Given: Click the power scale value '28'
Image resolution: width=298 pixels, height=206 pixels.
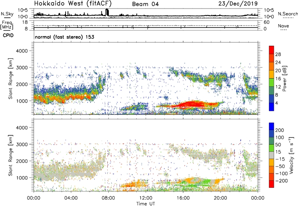Looking at the screenshot, I should pyautogui.click(x=278, y=54).
